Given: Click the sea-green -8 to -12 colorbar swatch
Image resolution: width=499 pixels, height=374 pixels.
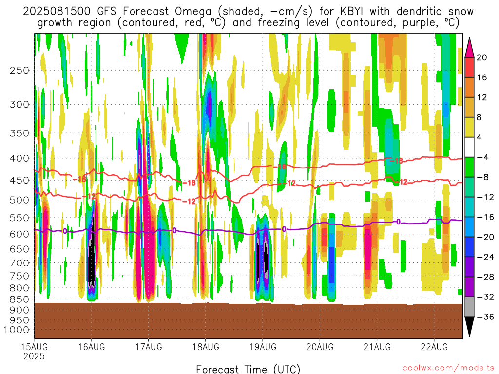Looking at the screenshot, I should pyautogui.click(x=469, y=187).
